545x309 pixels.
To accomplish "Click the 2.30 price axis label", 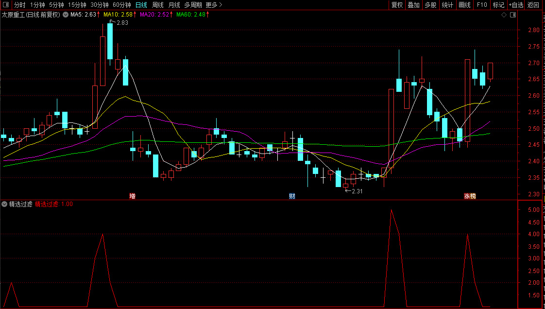I will click(534, 194).
